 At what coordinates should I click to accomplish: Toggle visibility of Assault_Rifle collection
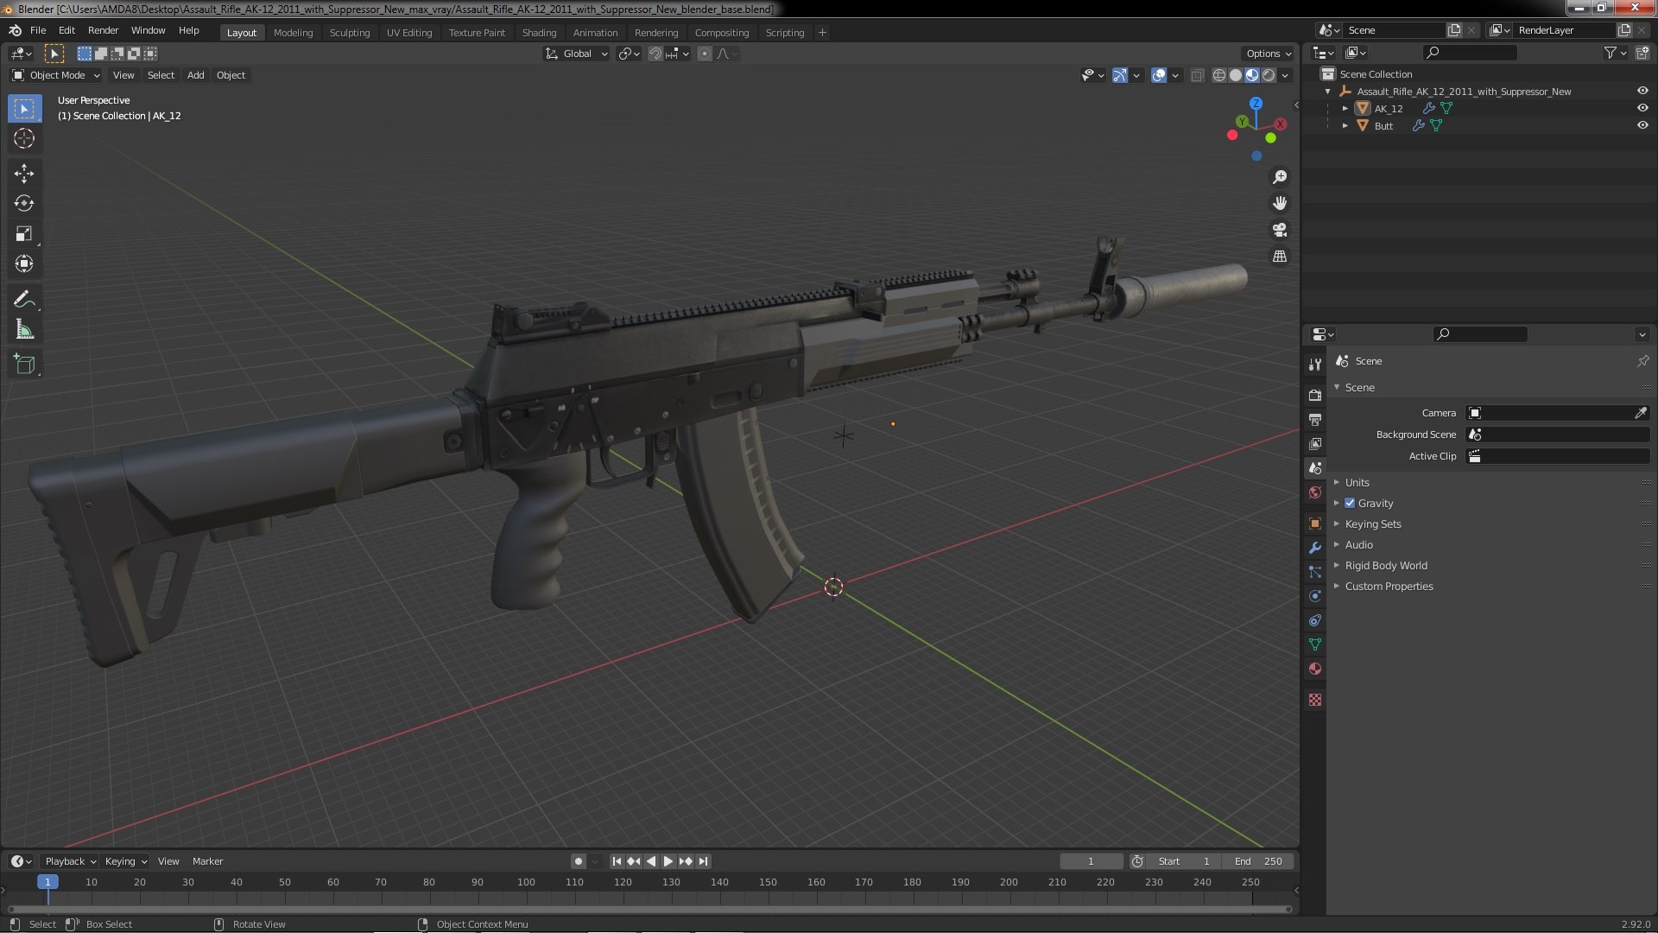point(1642,91)
